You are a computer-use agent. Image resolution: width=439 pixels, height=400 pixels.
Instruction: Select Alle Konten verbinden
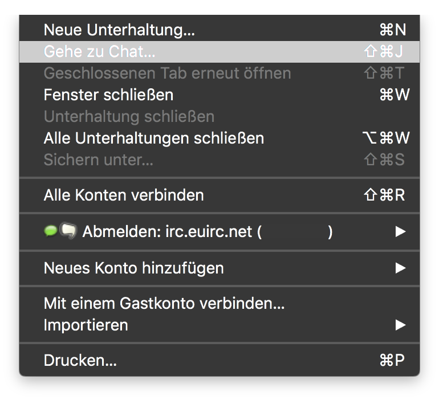pos(124,195)
